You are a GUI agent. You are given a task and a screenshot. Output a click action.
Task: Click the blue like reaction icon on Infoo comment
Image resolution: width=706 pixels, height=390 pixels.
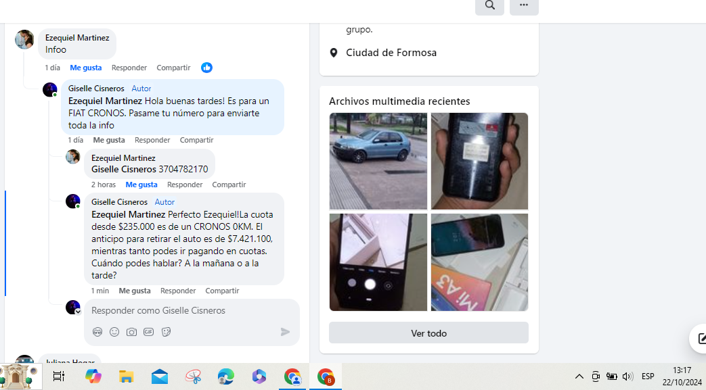tap(206, 68)
